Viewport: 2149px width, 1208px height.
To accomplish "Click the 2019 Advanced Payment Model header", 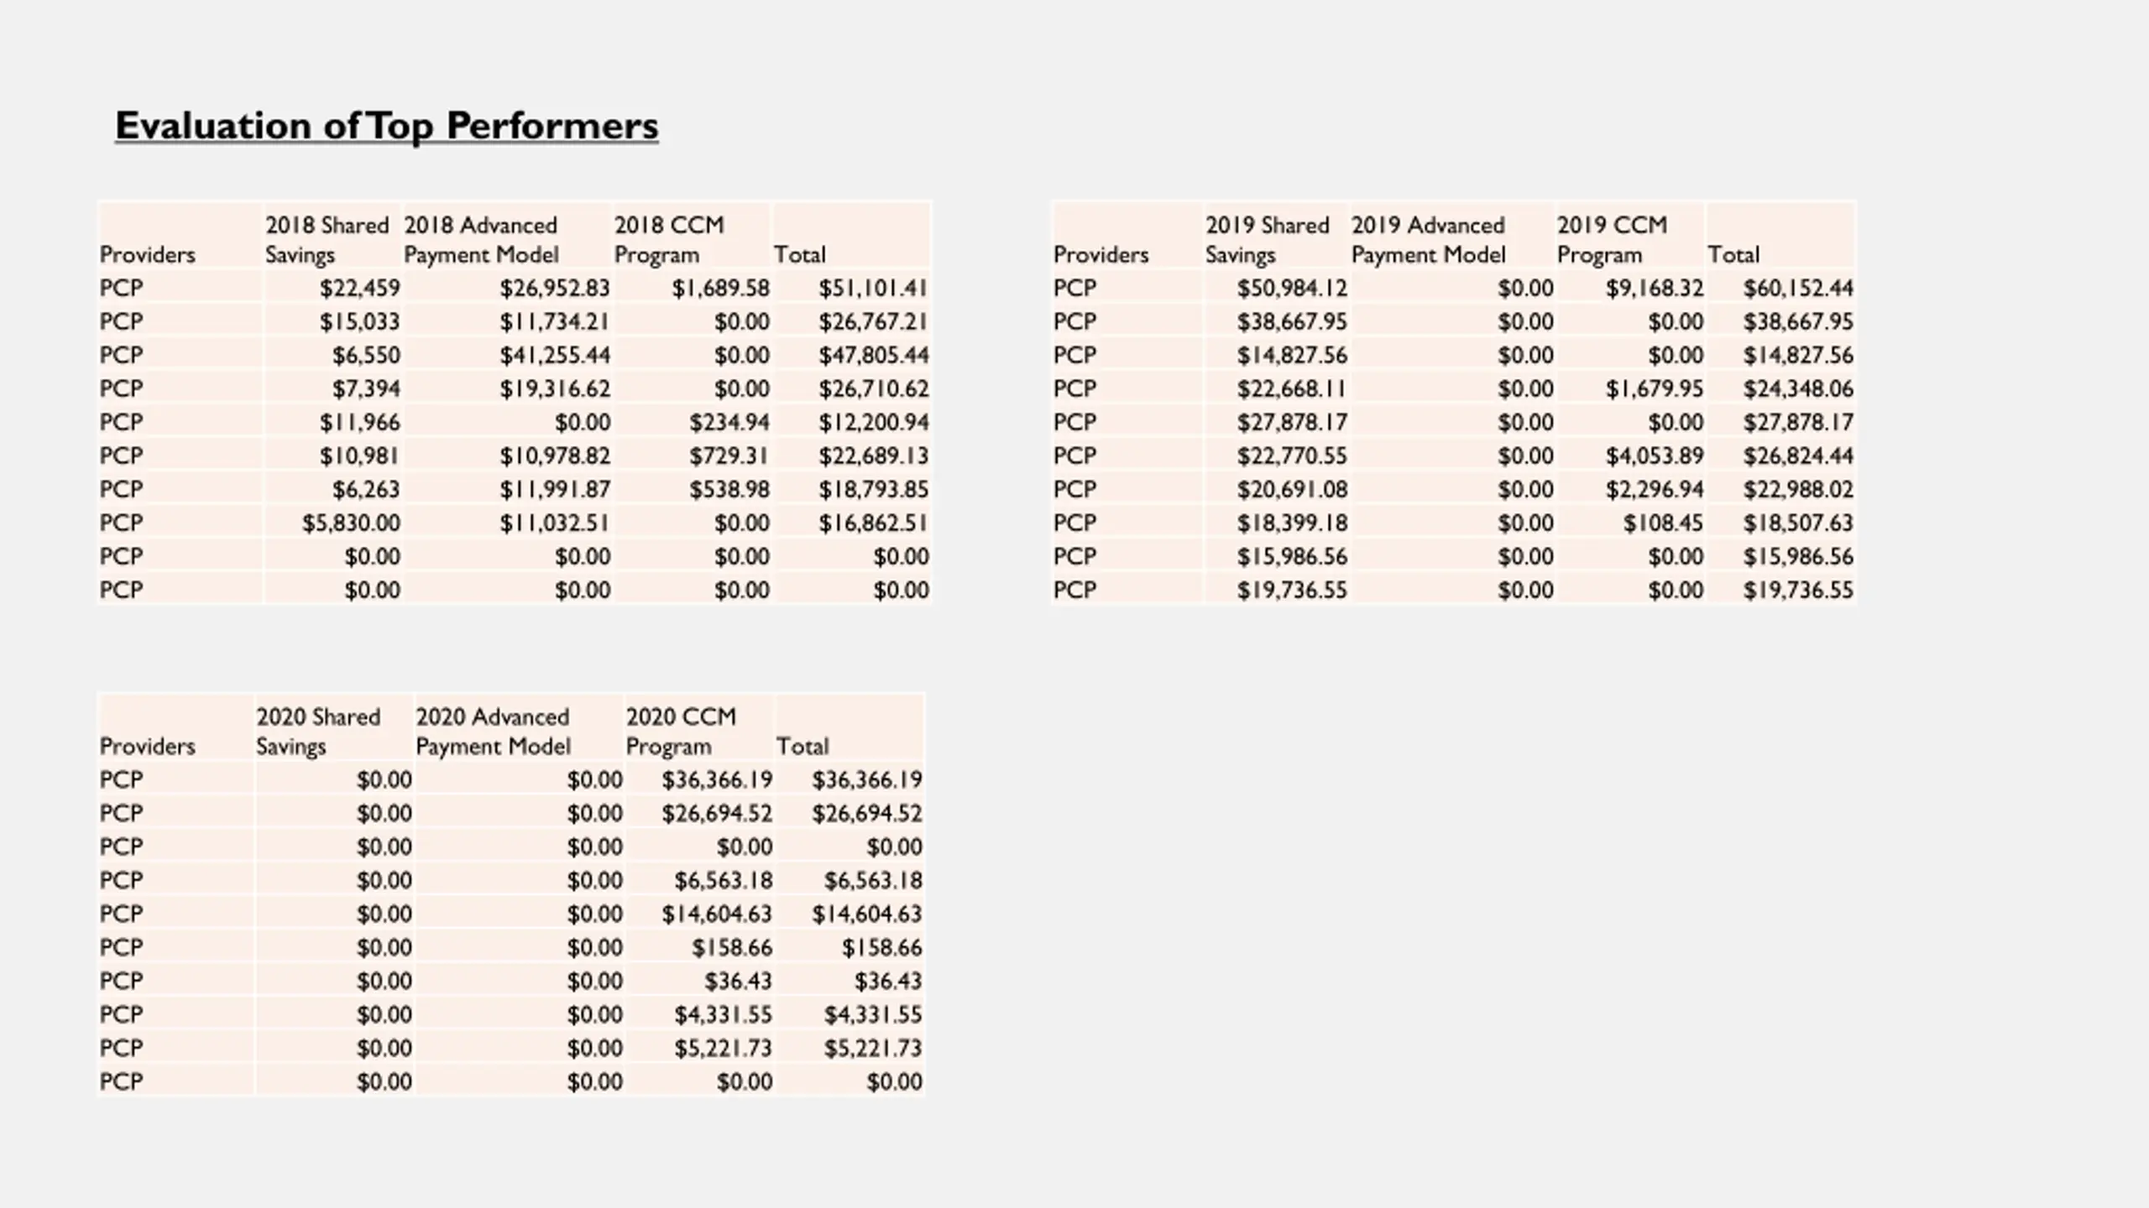I will point(1429,240).
